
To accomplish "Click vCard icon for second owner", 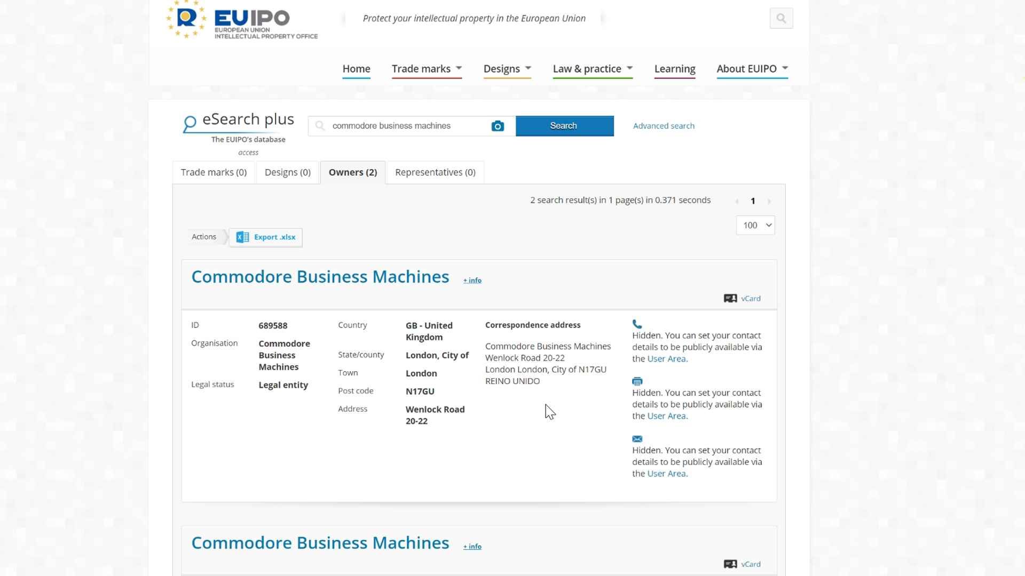I will coord(730,564).
